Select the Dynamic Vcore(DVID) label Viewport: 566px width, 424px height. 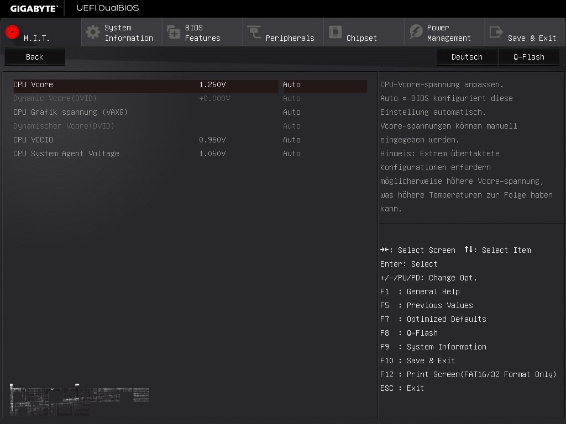pos(55,98)
